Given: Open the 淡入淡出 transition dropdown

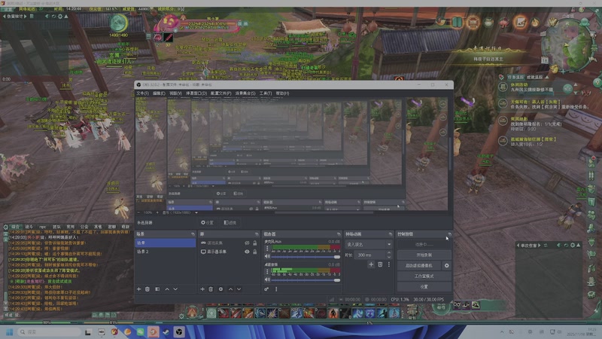Looking at the screenshot, I should tap(369, 244).
